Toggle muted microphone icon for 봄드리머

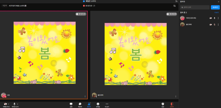(x=214, y=25)
